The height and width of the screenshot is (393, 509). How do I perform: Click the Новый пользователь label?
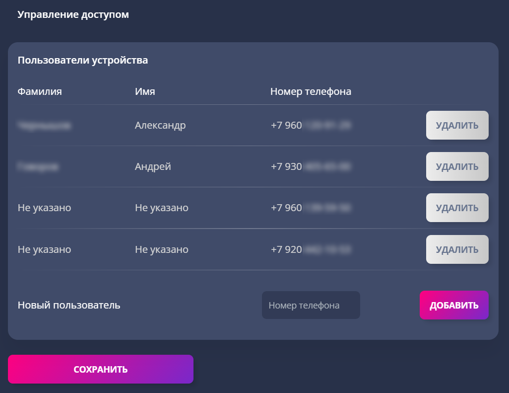coord(69,305)
